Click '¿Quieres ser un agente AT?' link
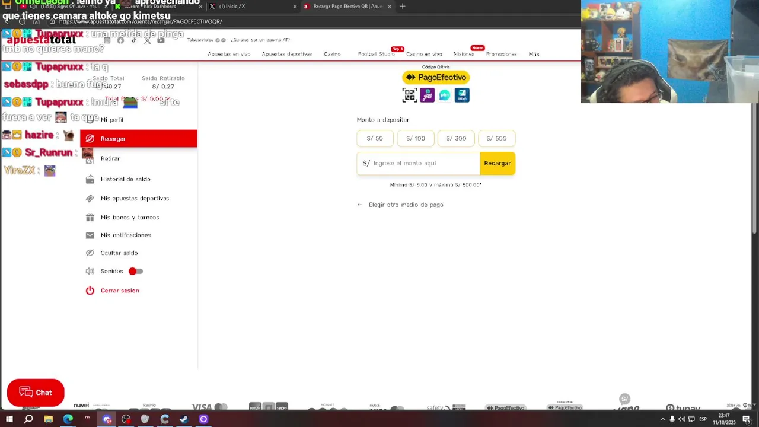This screenshot has width=759, height=427. 260,40
